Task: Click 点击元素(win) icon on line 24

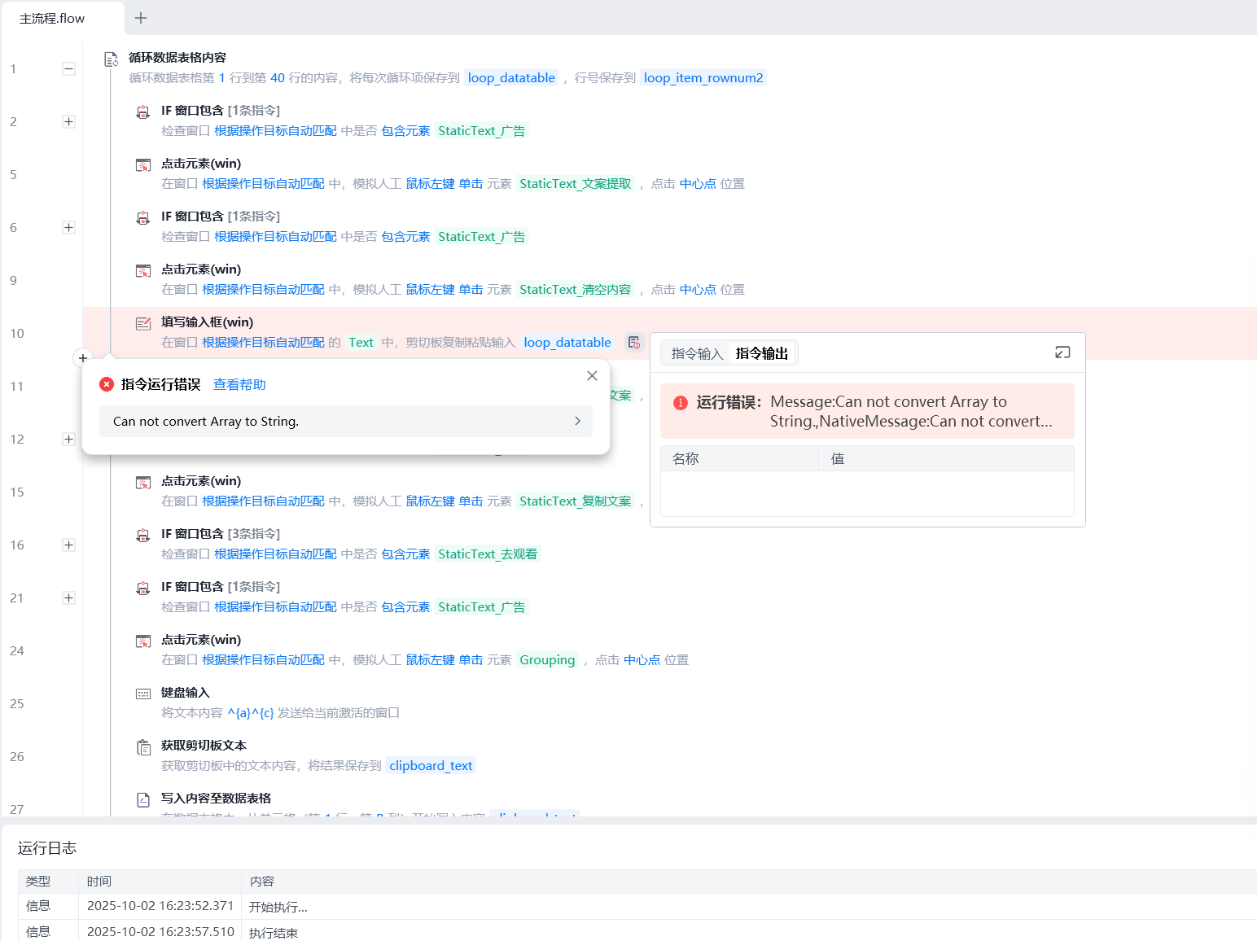Action: (143, 641)
